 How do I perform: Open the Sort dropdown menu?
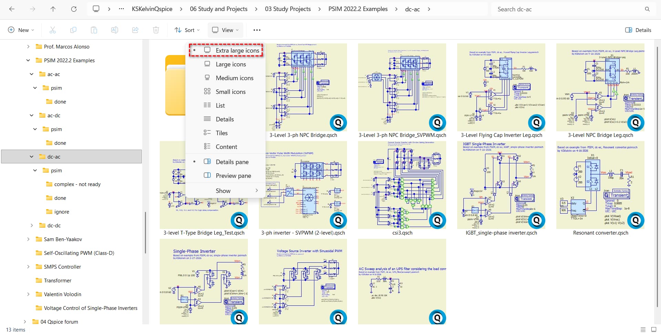pyautogui.click(x=187, y=30)
